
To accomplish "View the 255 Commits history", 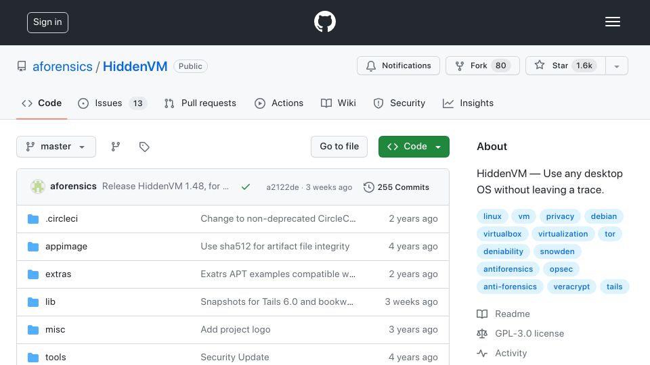I will tap(396, 187).
